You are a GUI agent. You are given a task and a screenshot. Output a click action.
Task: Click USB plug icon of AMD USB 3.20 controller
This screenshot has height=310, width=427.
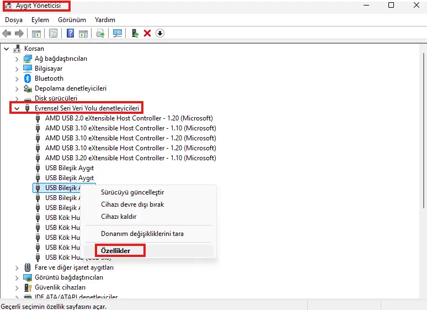pyautogui.click(x=38, y=158)
